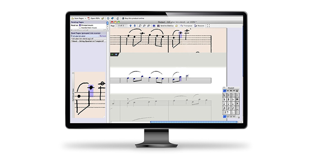Click the Pending Pages scrollbar thumb
Image resolution: width=313 pixels, height=156 pixels.
[108, 23]
